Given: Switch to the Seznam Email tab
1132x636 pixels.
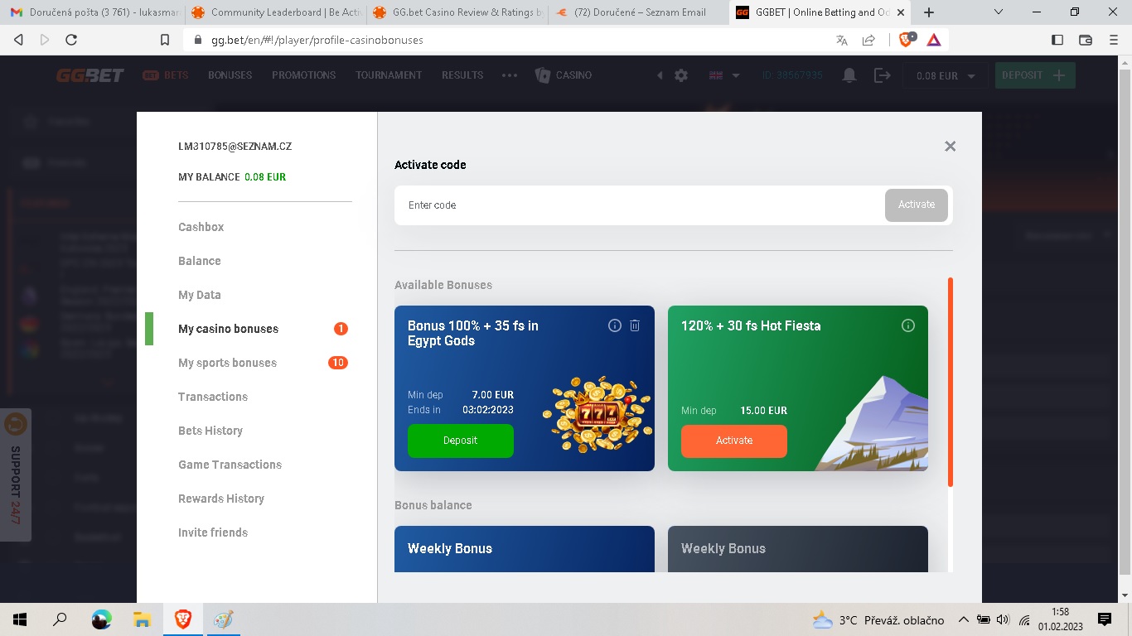Looking at the screenshot, I should click(638, 12).
